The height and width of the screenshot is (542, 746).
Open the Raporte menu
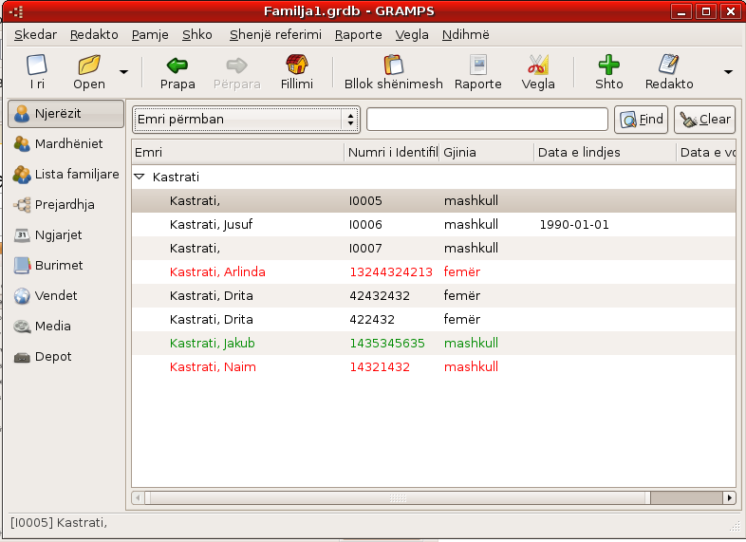358,35
